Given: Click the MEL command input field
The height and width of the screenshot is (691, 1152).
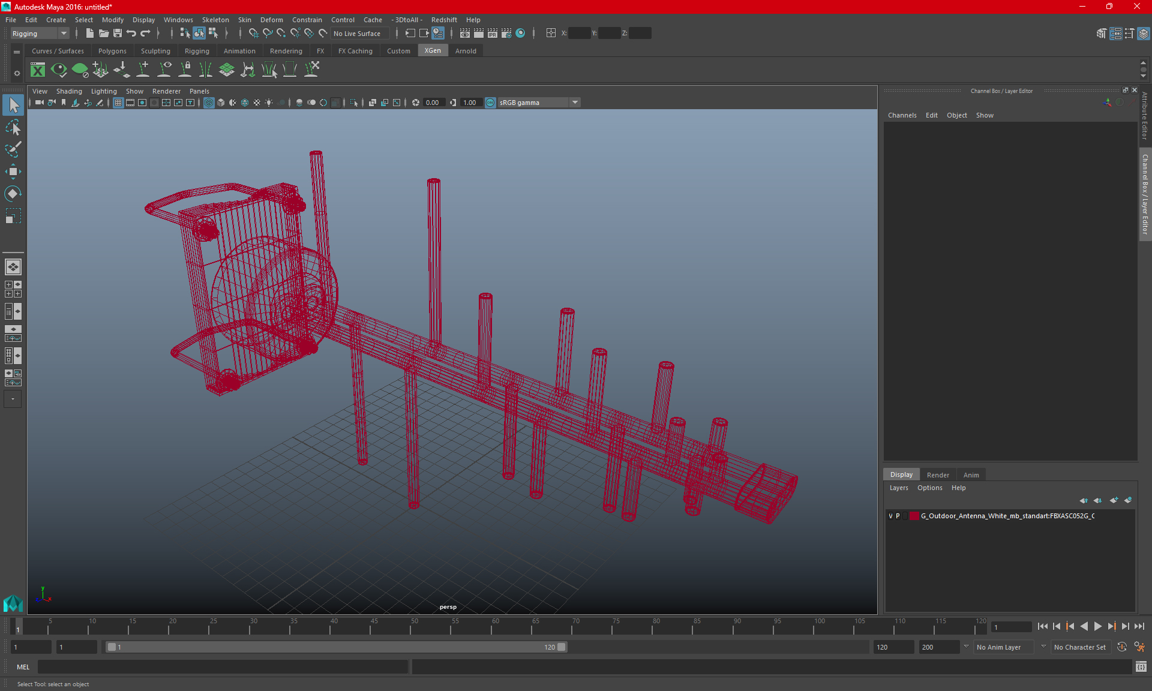Looking at the screenshot, I should (x=223, y=666).
